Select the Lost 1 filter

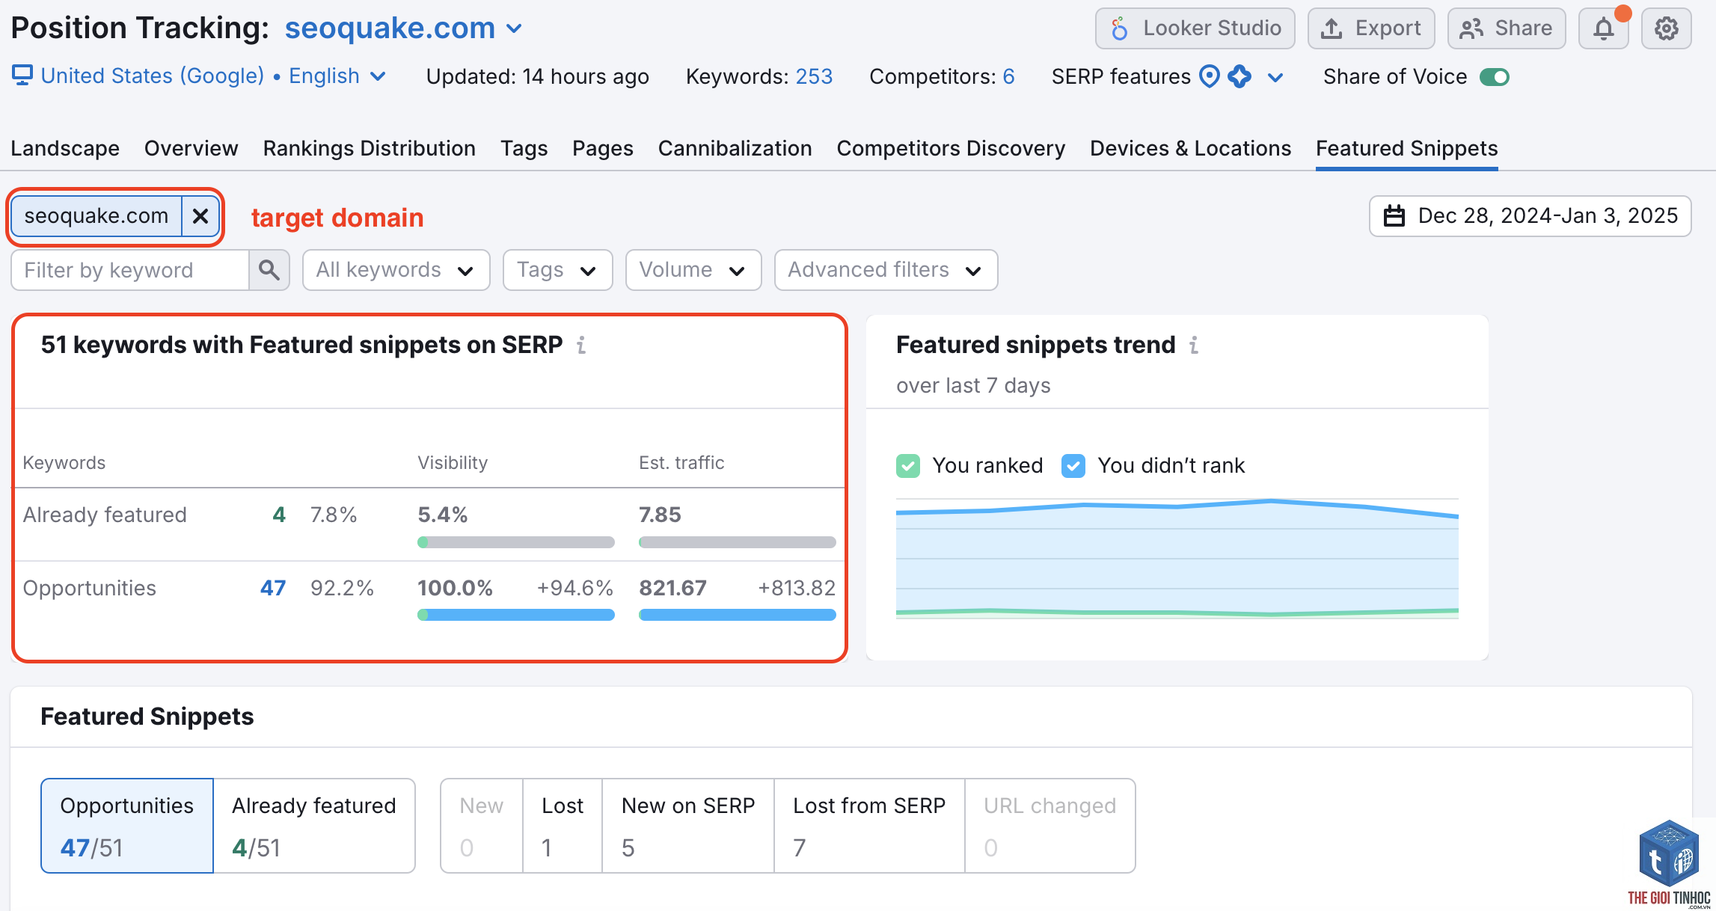563,826
